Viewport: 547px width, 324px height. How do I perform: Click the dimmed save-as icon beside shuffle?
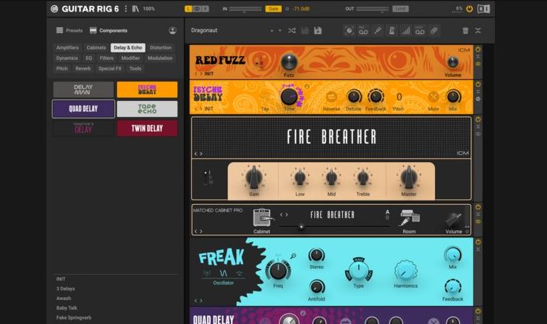click(304, 31)
